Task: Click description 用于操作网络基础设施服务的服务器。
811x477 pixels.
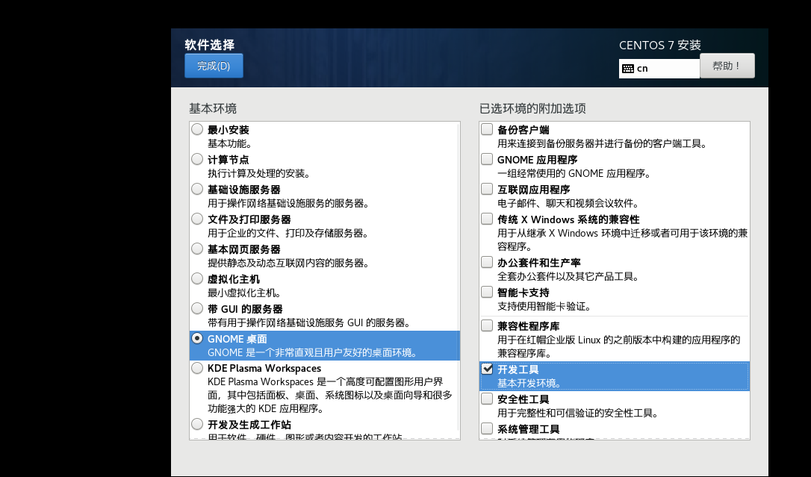Action: click(x=288, y=204)
